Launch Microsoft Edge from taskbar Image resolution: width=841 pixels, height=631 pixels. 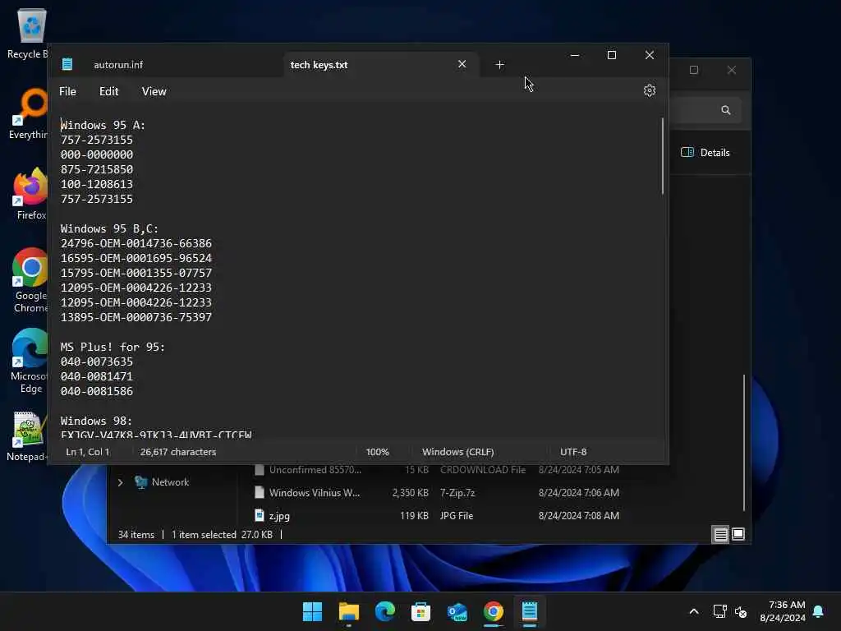click(x=384, y=611)
